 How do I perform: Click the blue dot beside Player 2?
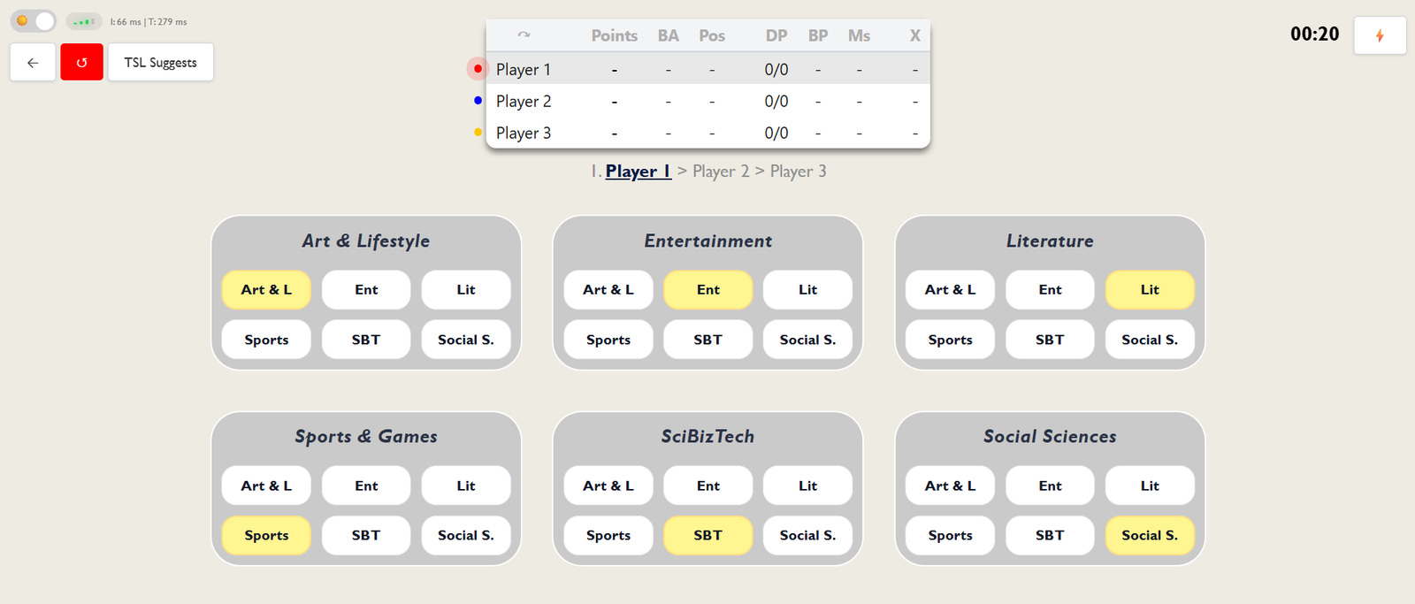pos(478,101)
